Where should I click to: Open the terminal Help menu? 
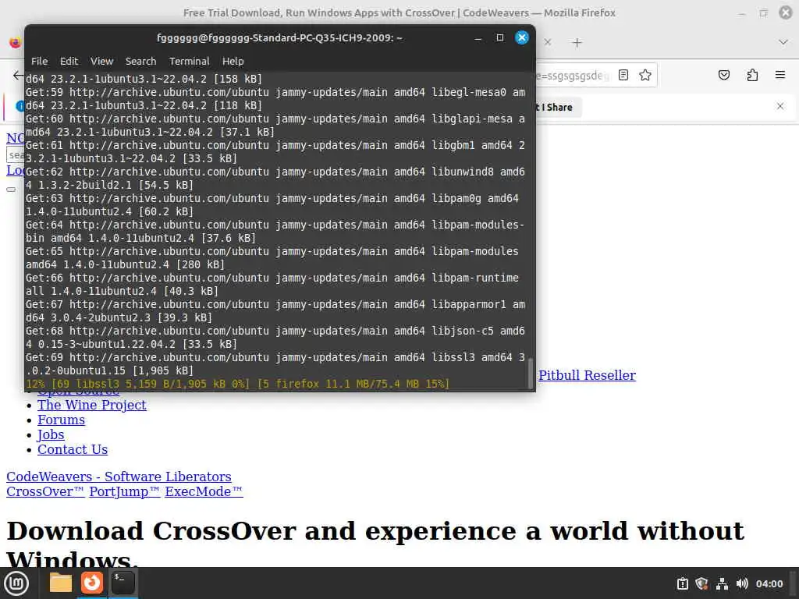[x=233, y=61]
